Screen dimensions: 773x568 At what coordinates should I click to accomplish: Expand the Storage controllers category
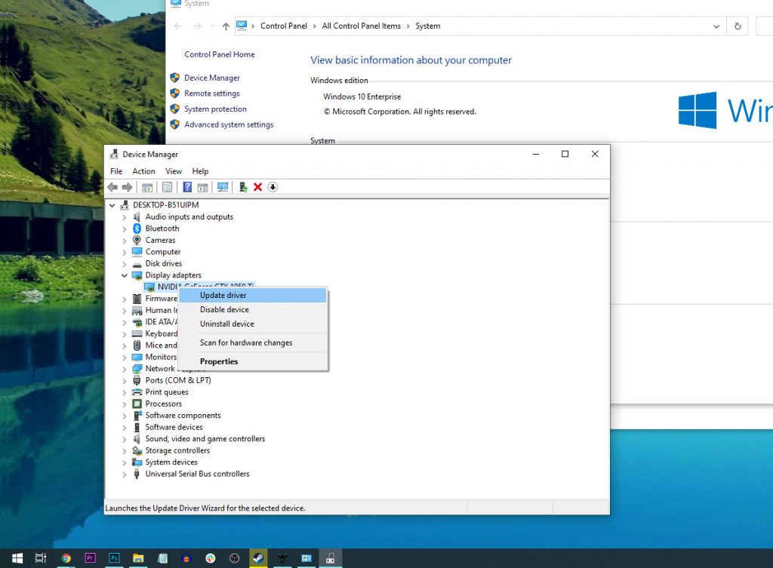(125, 451)
